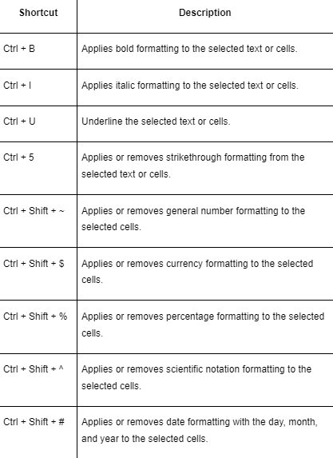Click the Shortcut column header
The width and height of the screenshot is (333, 458).
(38, 13)
